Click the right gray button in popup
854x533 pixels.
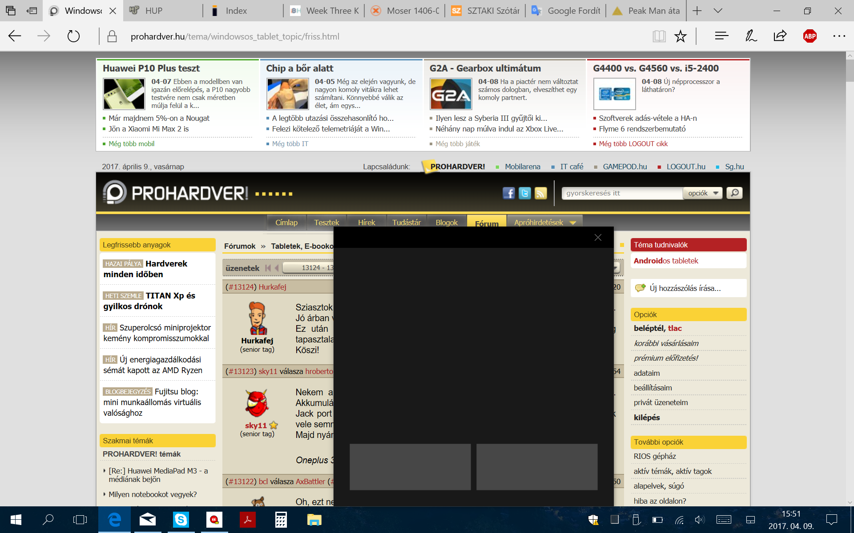point(537,467)
